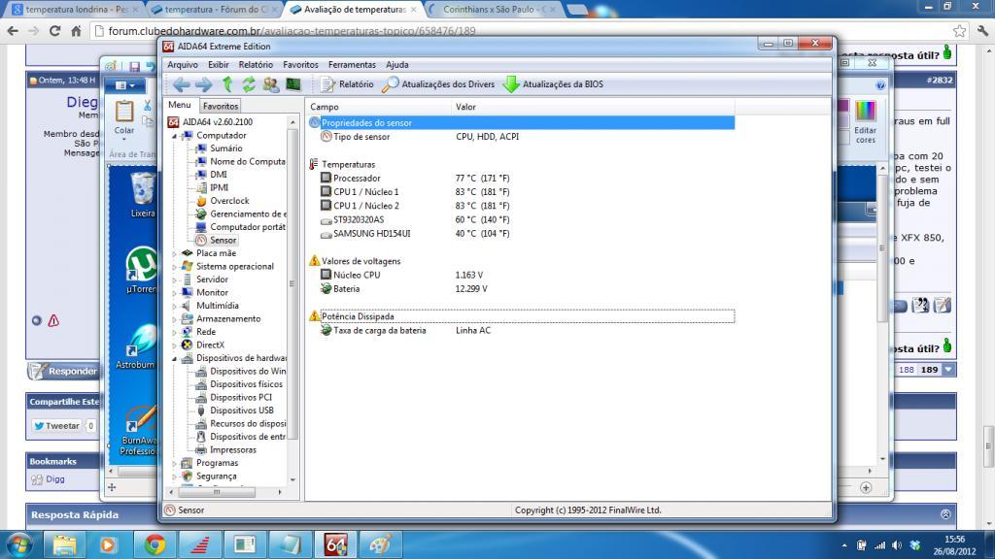Screen dimensions: 995x559
Task: Open the Ajuda menu
Action: 397,65
